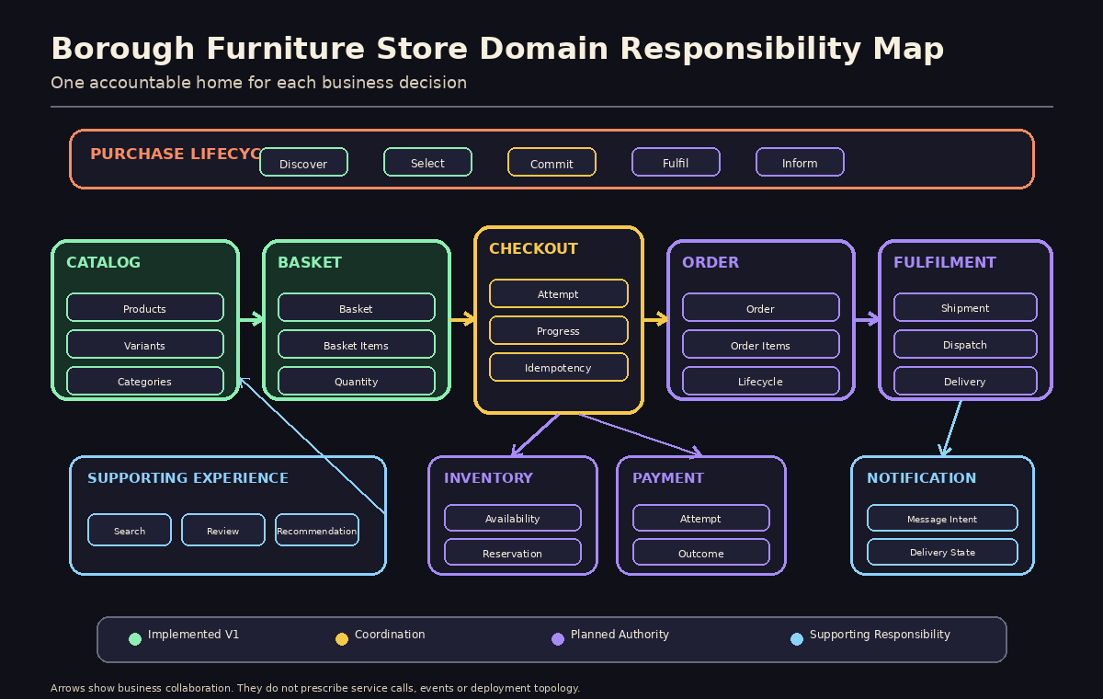
Task: Click the PAYMENT domain heading
Action: click(668, 478)
